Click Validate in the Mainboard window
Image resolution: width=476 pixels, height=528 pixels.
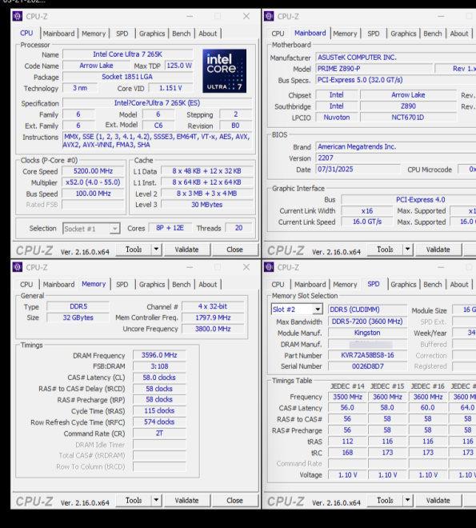pos(438,250)
